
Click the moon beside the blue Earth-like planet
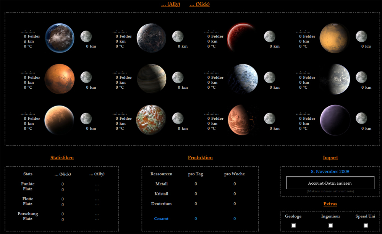coord(86,36)
